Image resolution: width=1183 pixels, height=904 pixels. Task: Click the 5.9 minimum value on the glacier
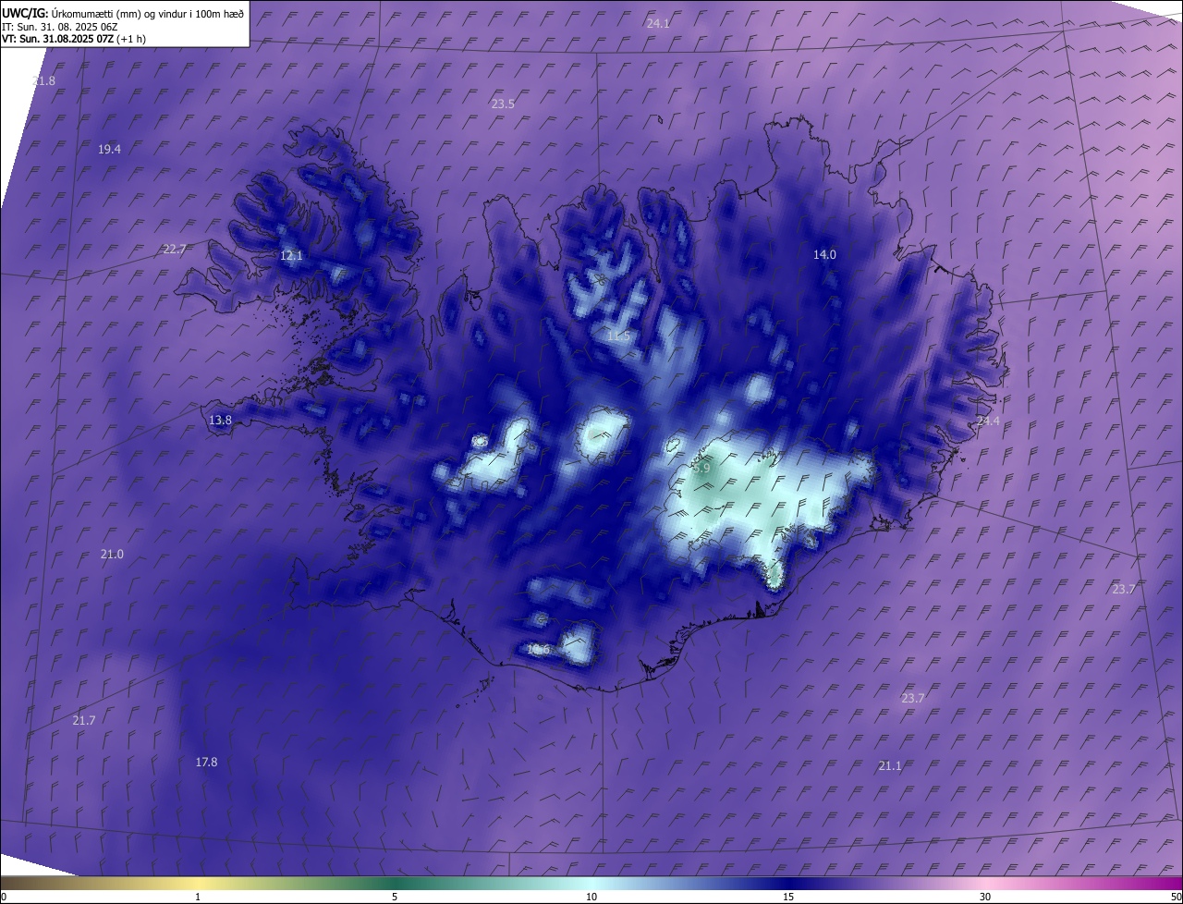click(701, 469)
